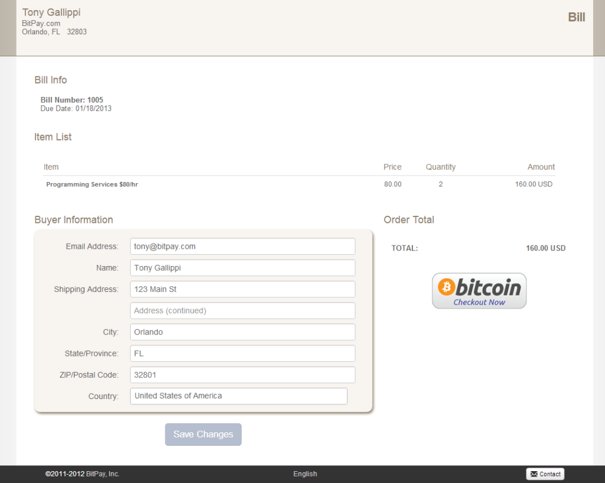The image size is (605, 483).
Task: Click the 'Item' column header
Action: coord(51,167)
